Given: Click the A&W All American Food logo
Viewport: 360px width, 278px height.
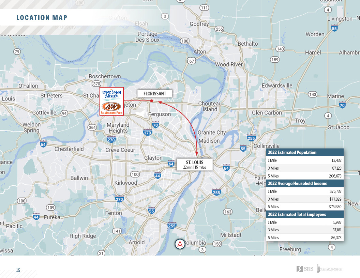Looking at the screenshot, I should [x=111, y=108].
